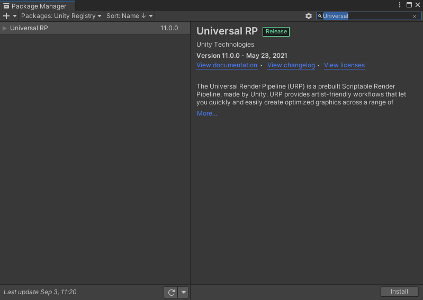Click the Unity Technologies author text
This screenshot has width=423, height=300.
[x=225, y=45]
